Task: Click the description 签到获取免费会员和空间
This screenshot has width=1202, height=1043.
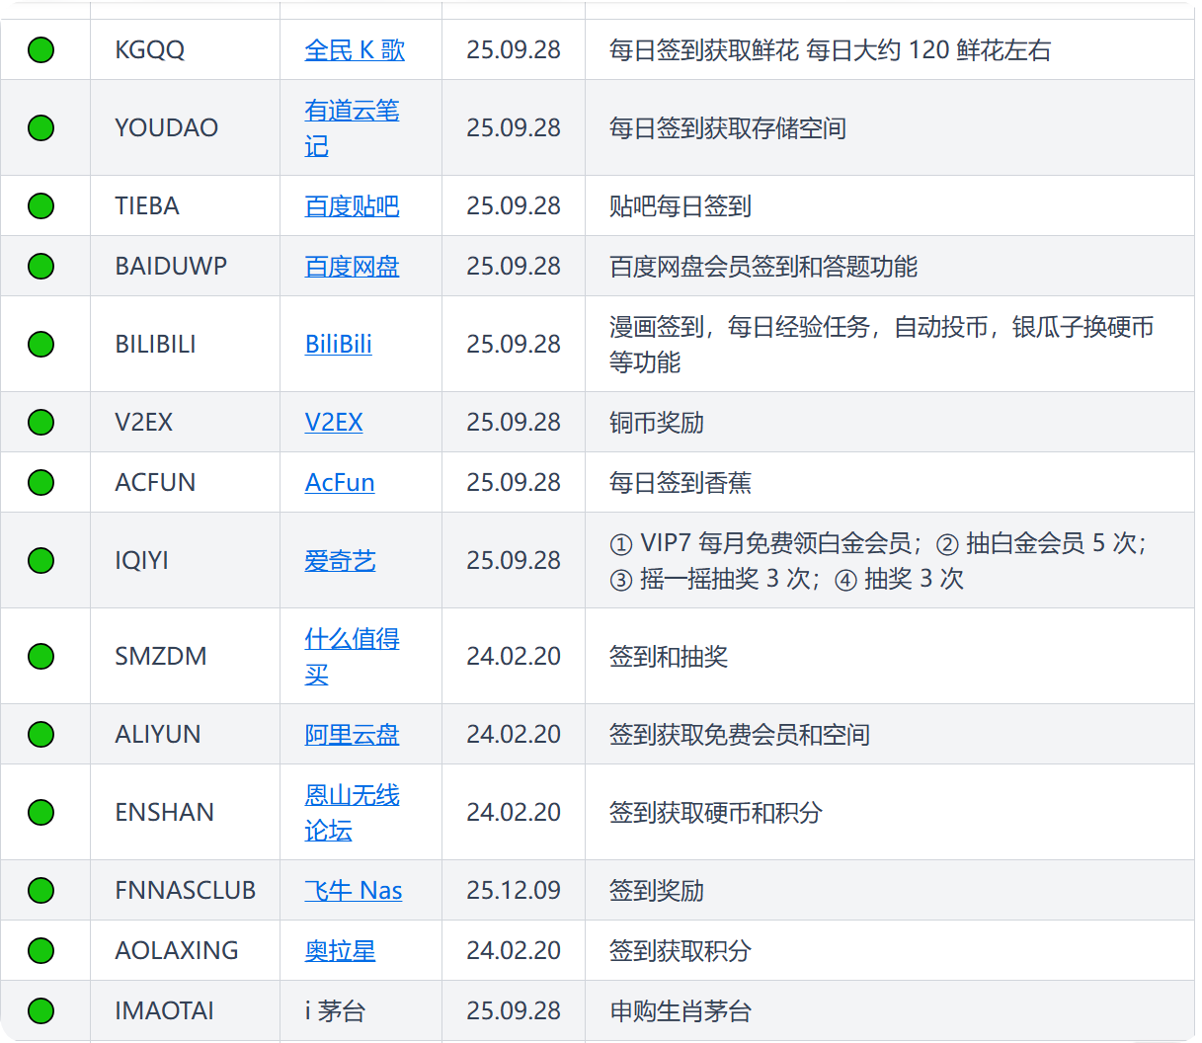Action: (x=740, y=734)
